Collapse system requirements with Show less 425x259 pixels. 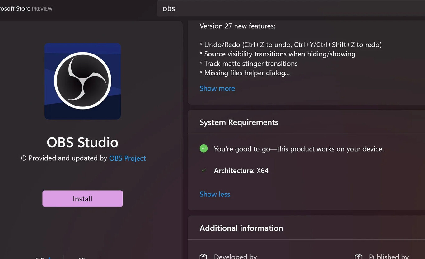point(215,194)
